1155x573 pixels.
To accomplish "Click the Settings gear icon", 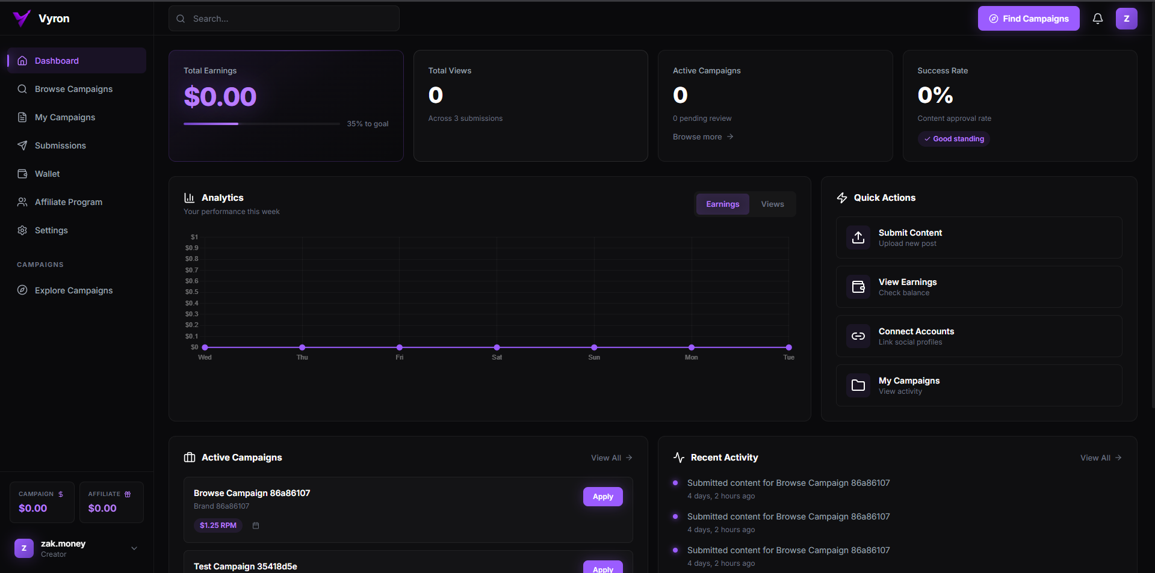I will pos(22,230).
